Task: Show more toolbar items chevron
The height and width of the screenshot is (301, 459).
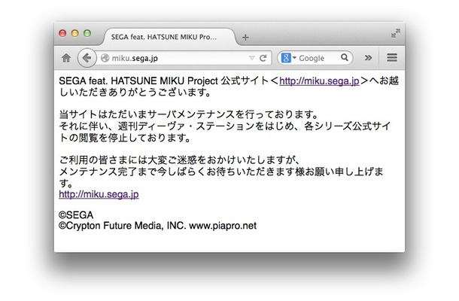Action: click(368, 58)
